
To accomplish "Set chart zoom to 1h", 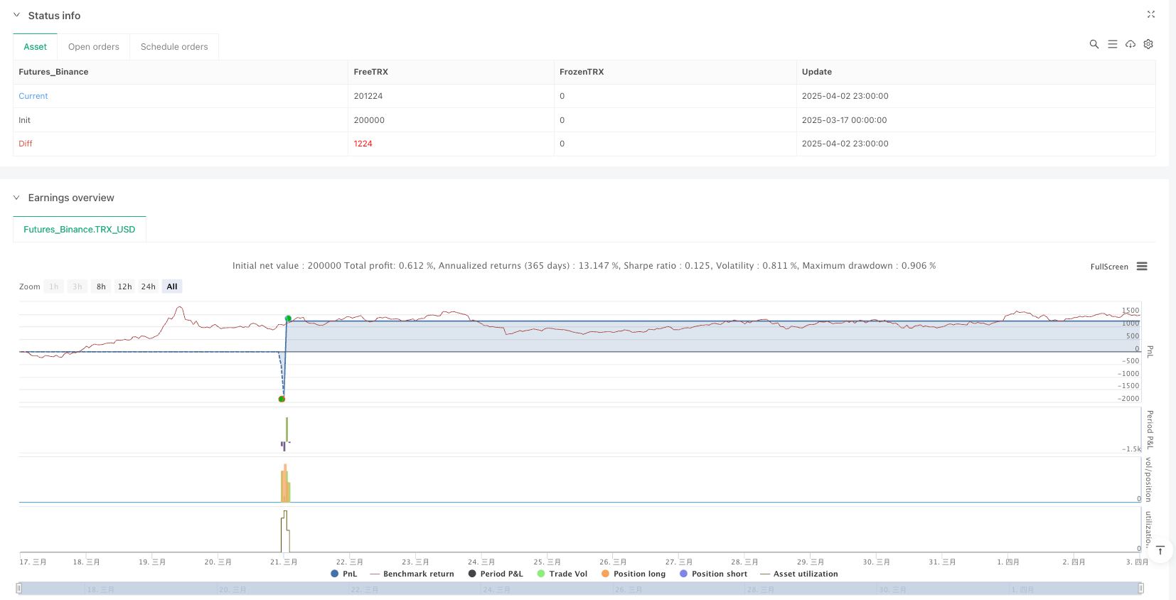I will [x=54, y=286].
